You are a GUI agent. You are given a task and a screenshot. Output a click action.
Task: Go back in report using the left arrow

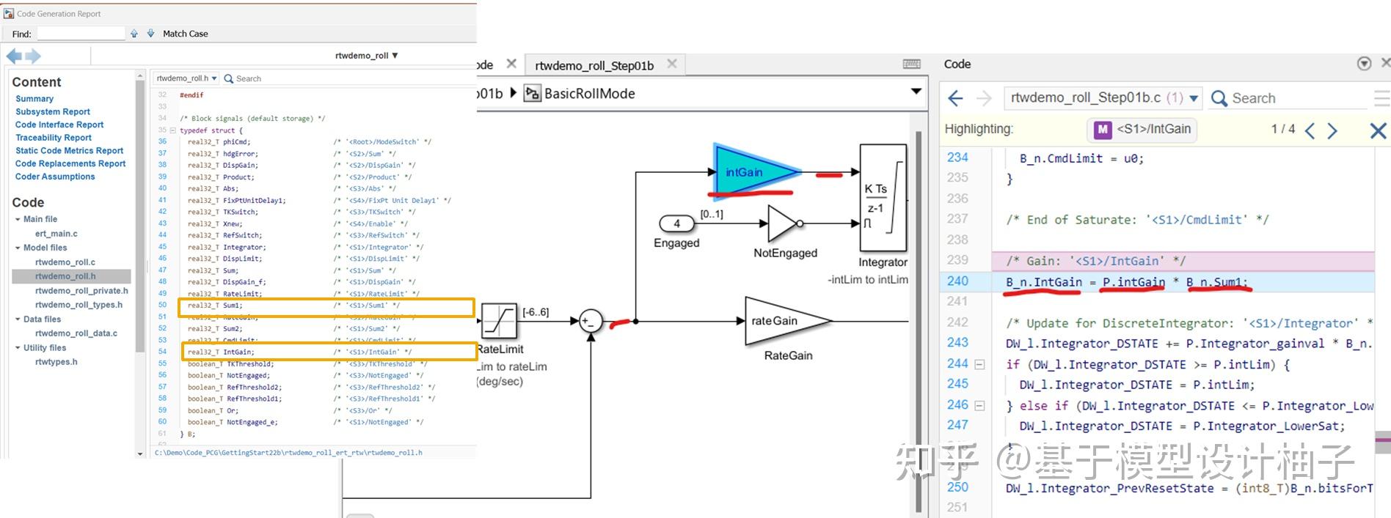[14, 56]
